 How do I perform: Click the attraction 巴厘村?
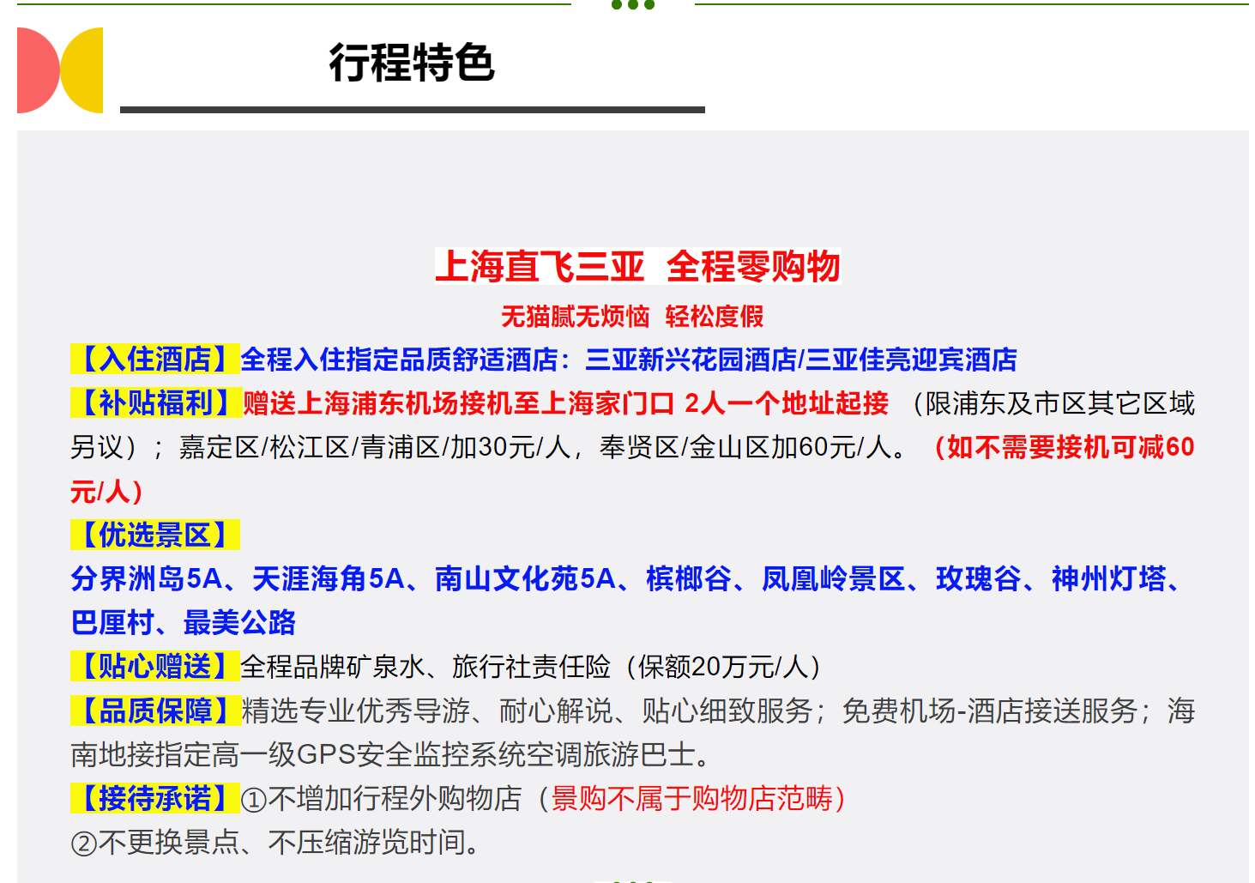click(x=112, y=622)
